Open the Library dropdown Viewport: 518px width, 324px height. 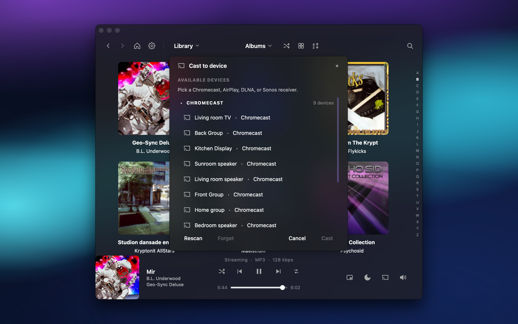tap(186, 46)
